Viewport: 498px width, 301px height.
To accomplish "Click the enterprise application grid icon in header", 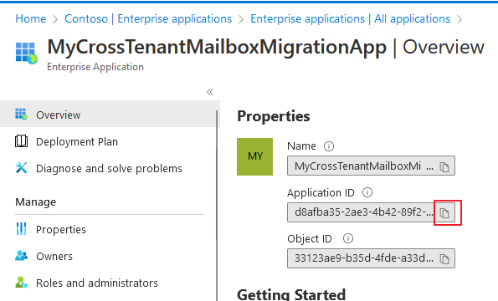I will [x=26, y=54].
